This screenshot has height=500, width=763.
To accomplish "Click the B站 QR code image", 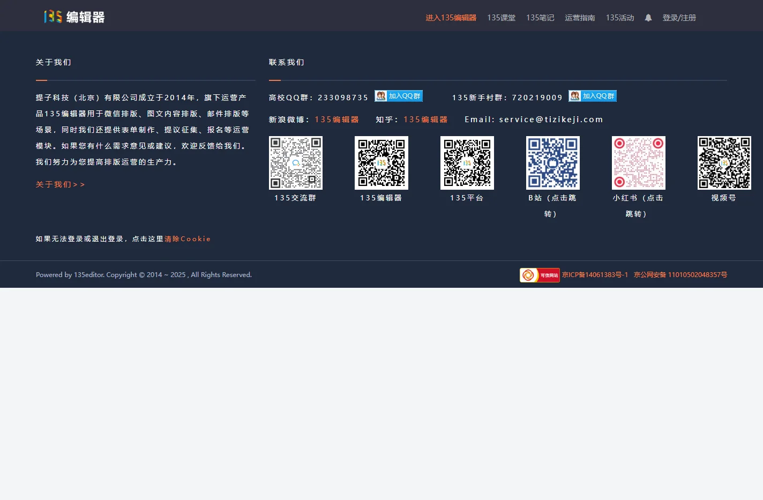I will pos(553,163).
